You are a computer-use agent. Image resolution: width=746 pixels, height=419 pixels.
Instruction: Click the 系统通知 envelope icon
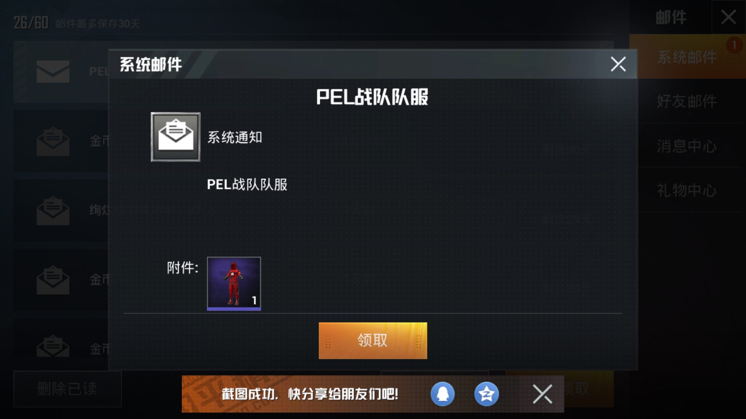click(x=176, y=137)
